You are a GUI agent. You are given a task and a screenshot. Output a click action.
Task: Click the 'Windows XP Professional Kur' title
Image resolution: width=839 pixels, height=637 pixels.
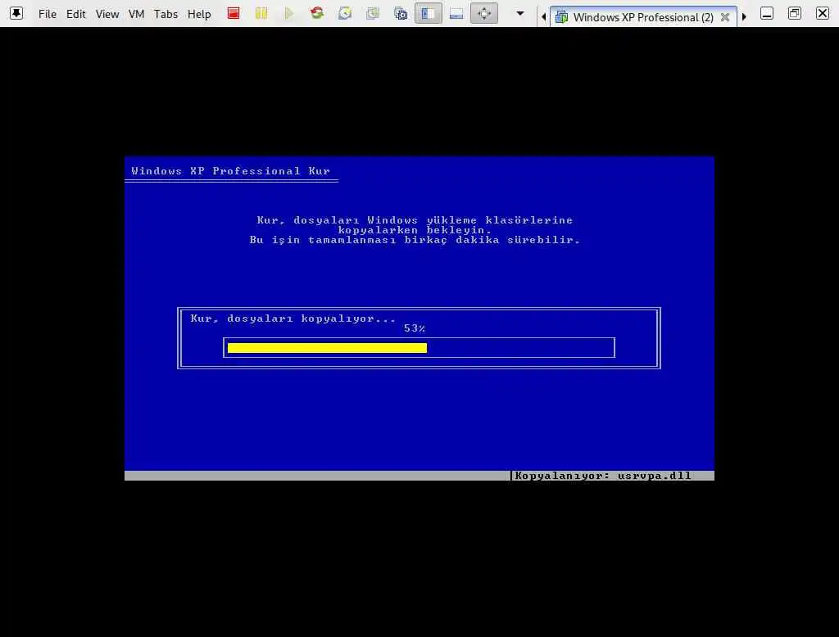click(230, 171)
